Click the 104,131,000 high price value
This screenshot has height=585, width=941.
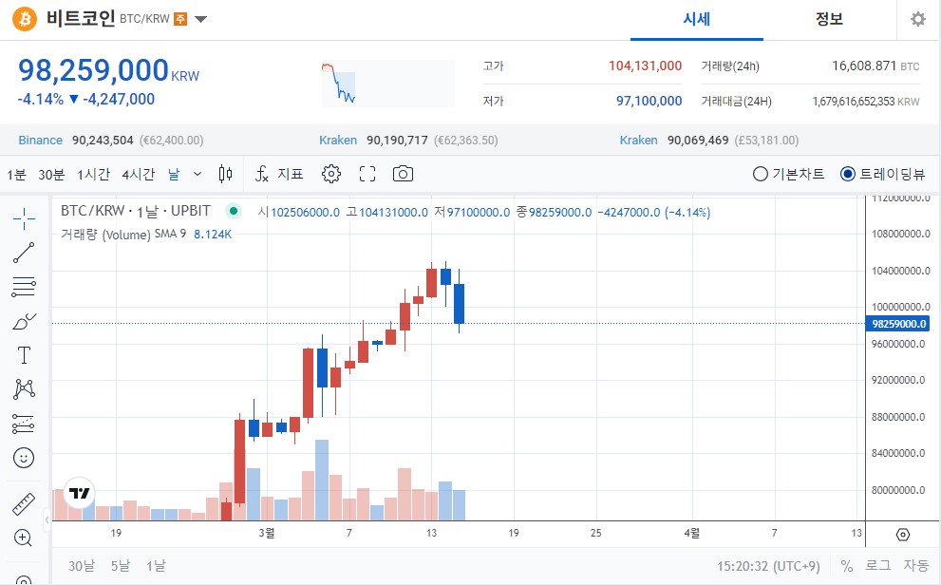[645, 66]
